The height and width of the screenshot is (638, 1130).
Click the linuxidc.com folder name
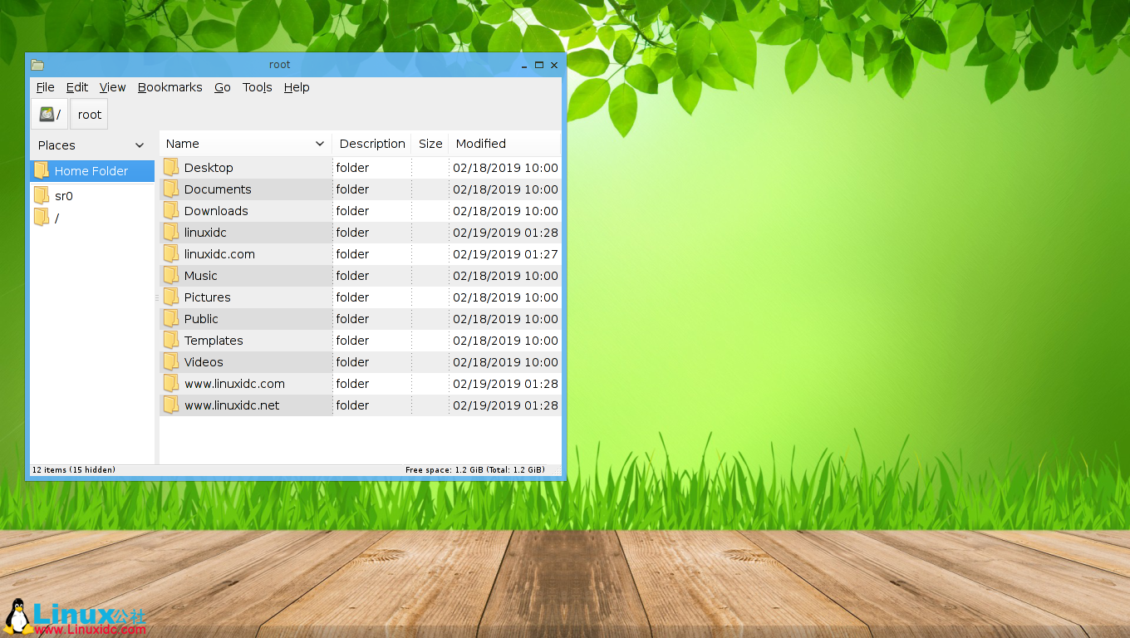tap(219, 254)
